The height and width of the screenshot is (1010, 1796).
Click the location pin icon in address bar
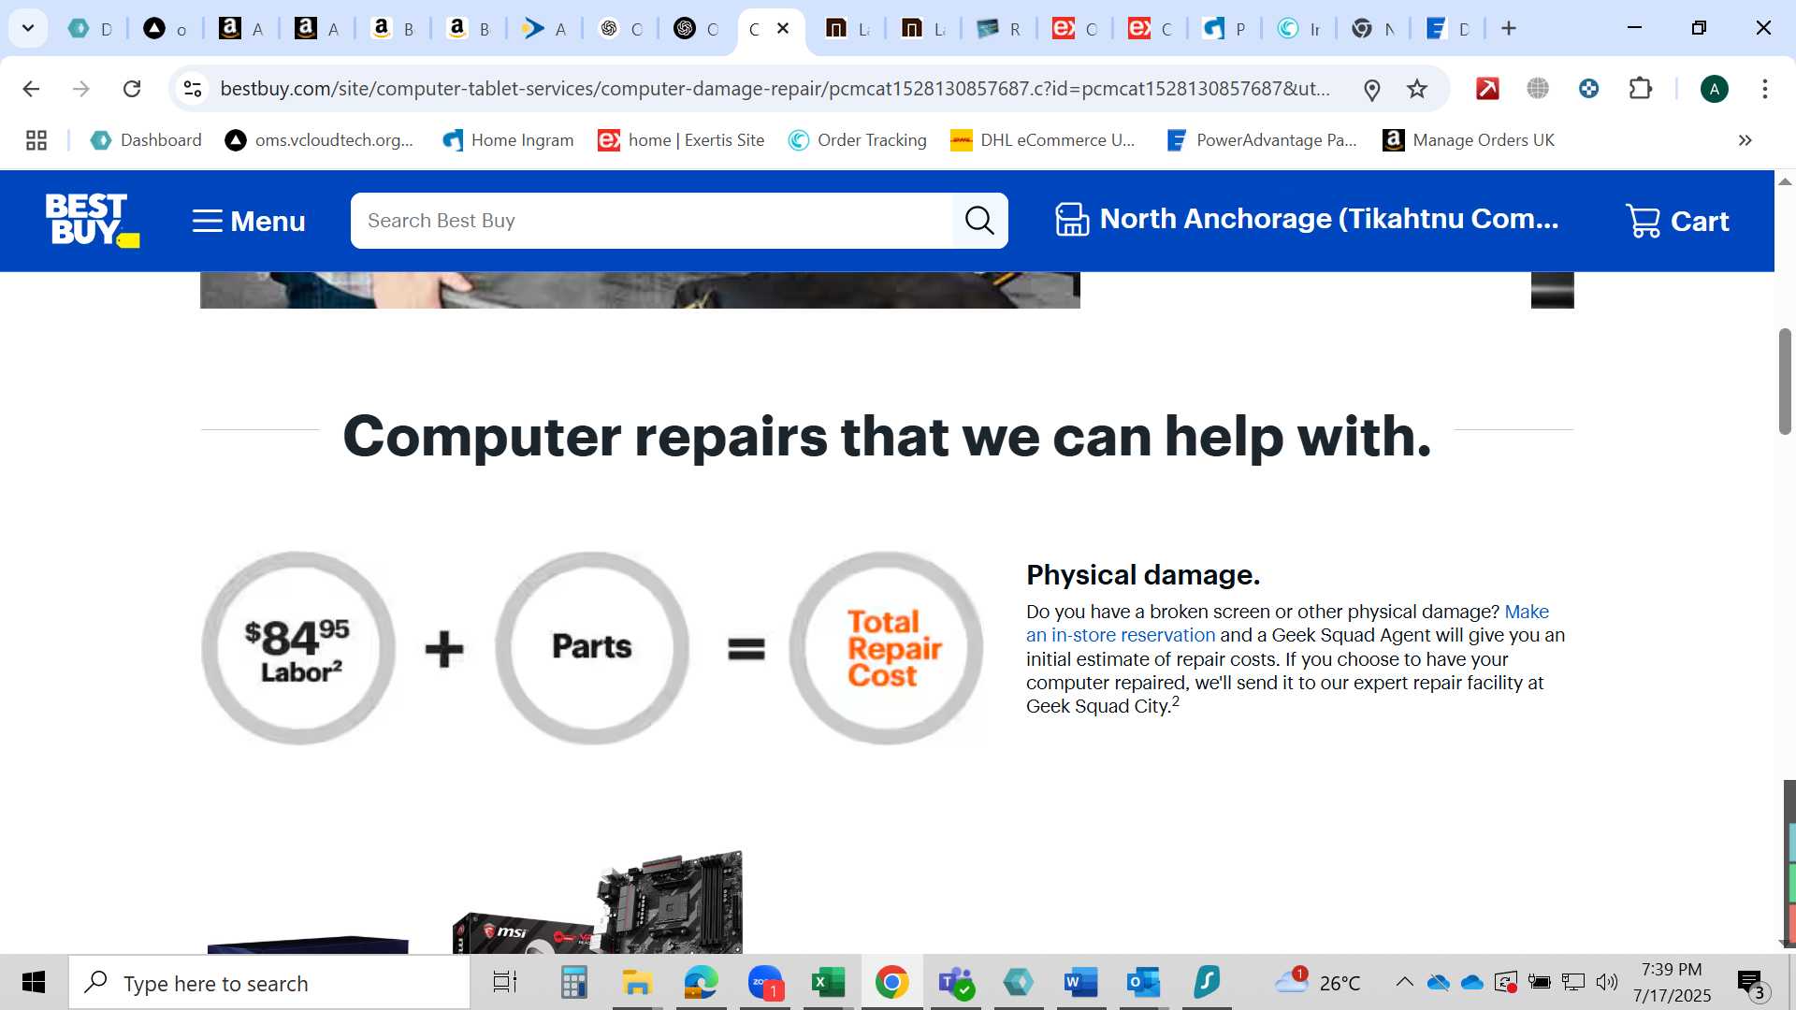coord(1371,90)
